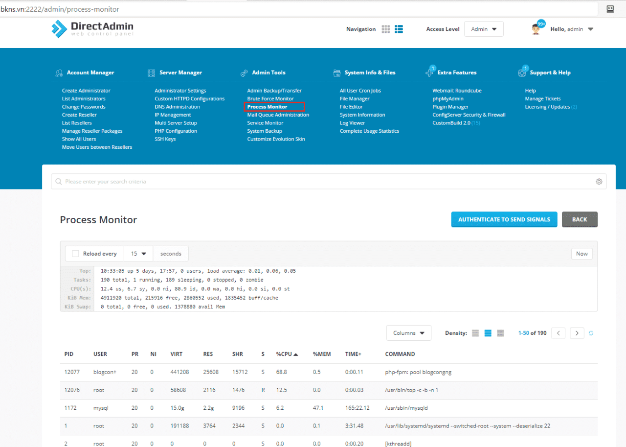This screenshot has width=626, height=447.
Task: Click the Now reload button
Action: 581,254
